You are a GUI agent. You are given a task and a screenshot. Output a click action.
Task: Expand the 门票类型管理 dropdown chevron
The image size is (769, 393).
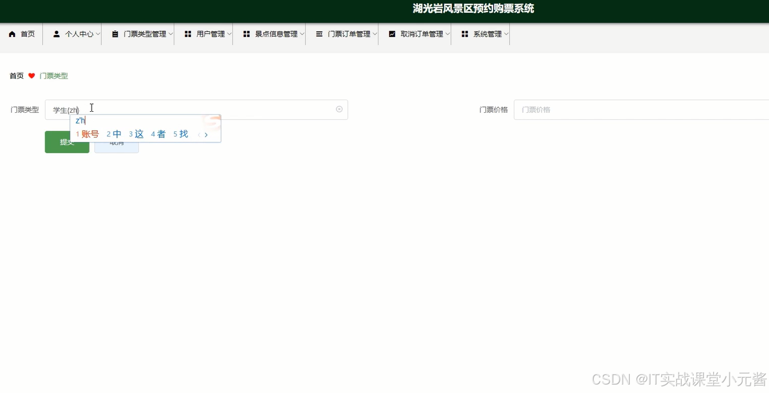point(171,34)
